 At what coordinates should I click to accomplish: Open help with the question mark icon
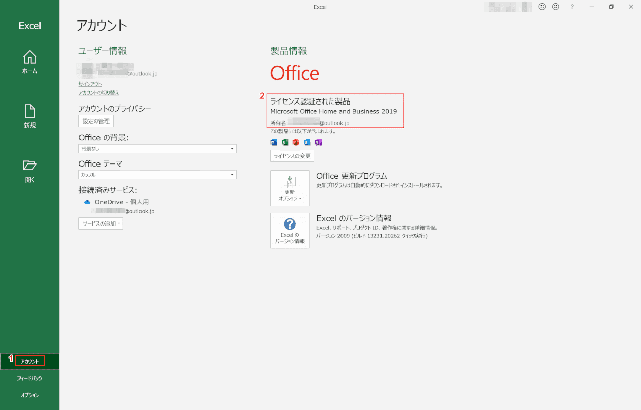pos(572,7)
